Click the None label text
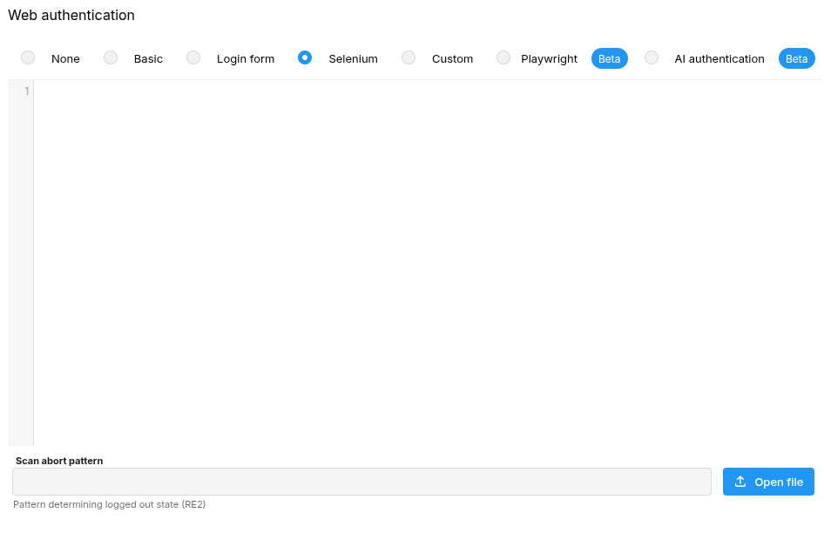 [65, 59]
